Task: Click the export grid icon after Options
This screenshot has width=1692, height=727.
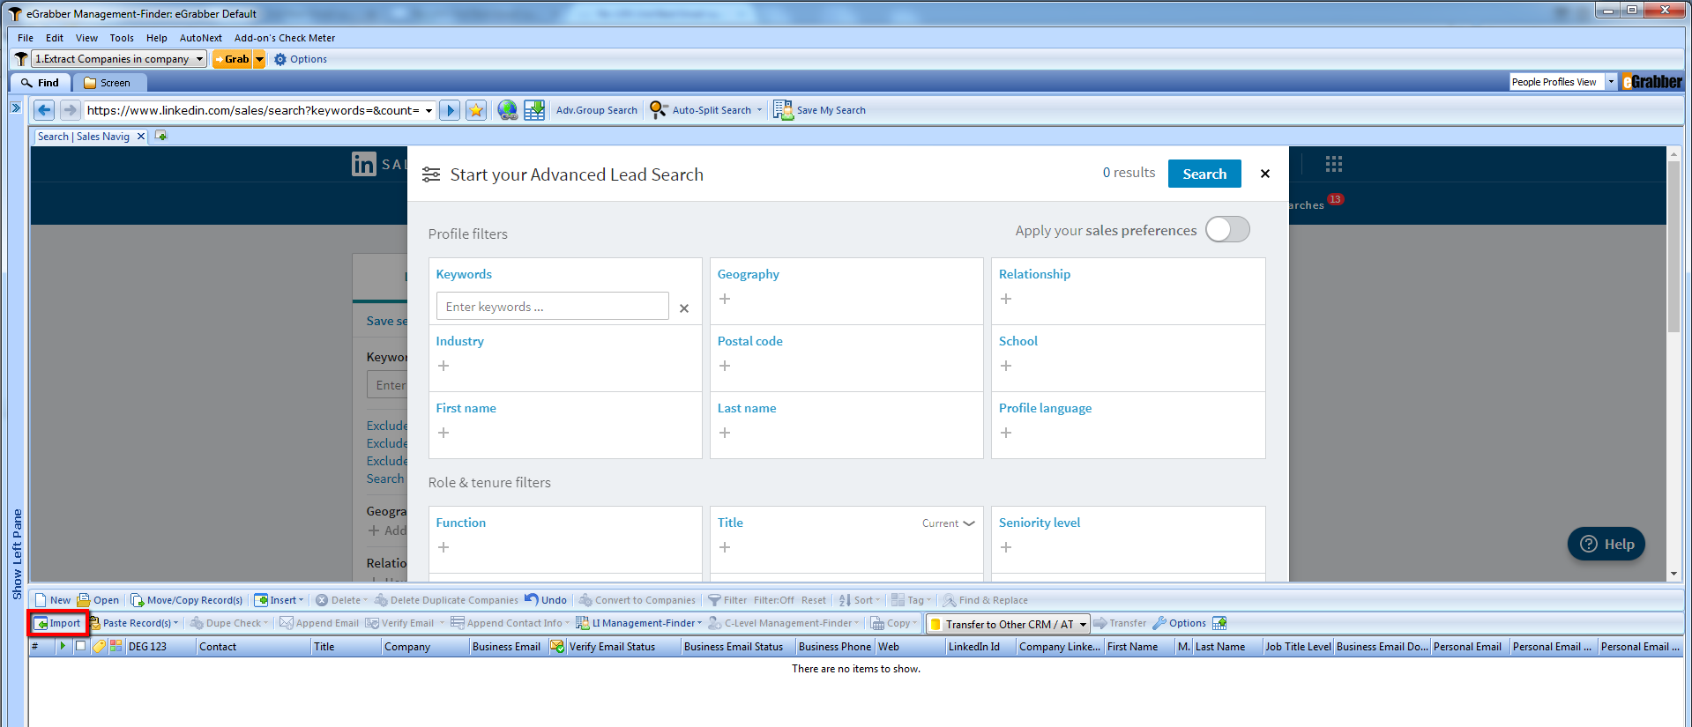Action: pos(1219,623)
